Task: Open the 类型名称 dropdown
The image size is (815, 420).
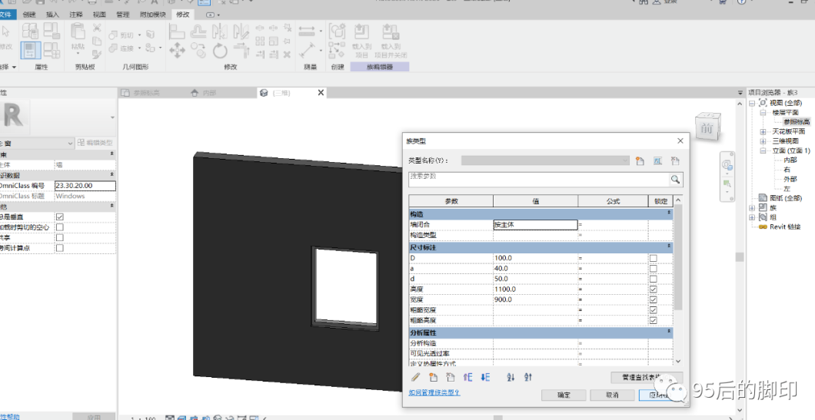Action: point(546,160)
